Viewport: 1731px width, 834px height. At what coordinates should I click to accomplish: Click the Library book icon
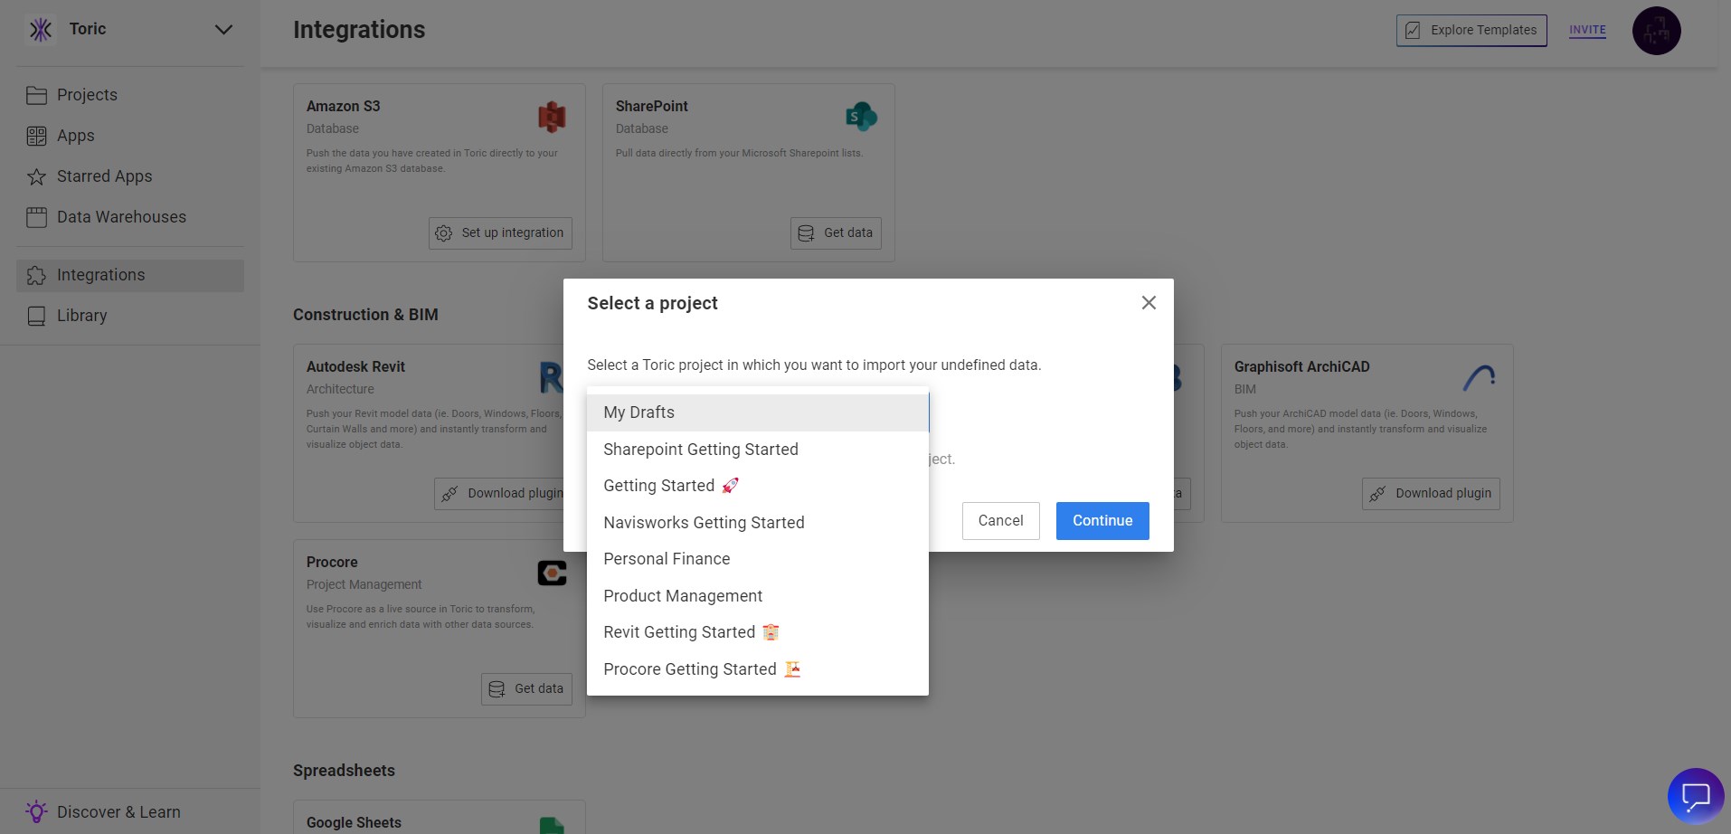tap(36, 316)
